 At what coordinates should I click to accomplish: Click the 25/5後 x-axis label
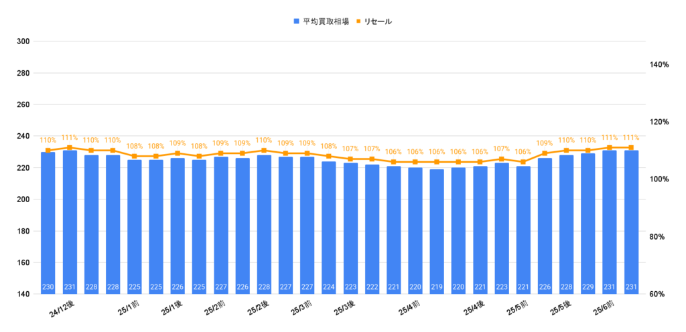point(561,309)
